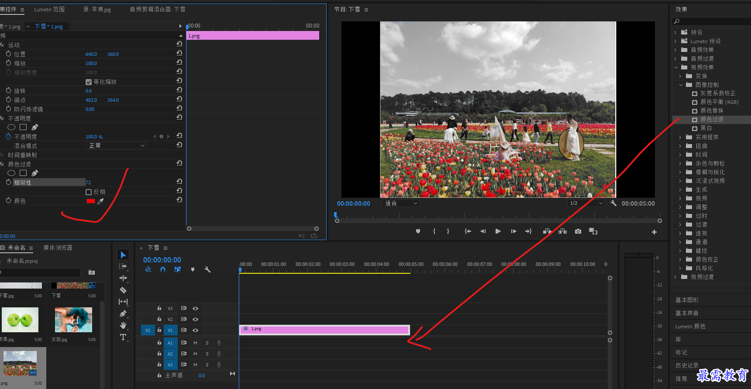Select the Razor tool

tap(123, 290)
